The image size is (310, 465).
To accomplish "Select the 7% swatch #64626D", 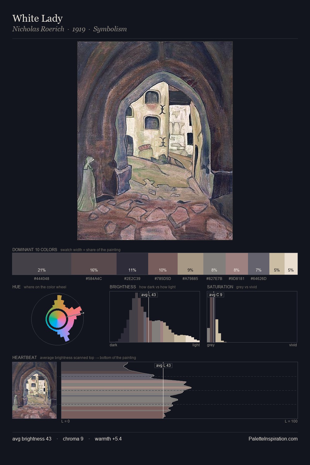I will [259, 264].
